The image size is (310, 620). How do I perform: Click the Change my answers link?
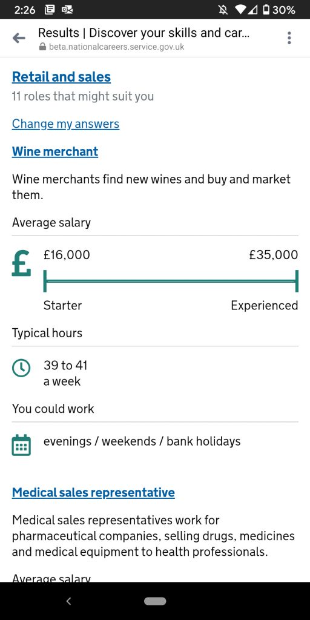(65, 124)
